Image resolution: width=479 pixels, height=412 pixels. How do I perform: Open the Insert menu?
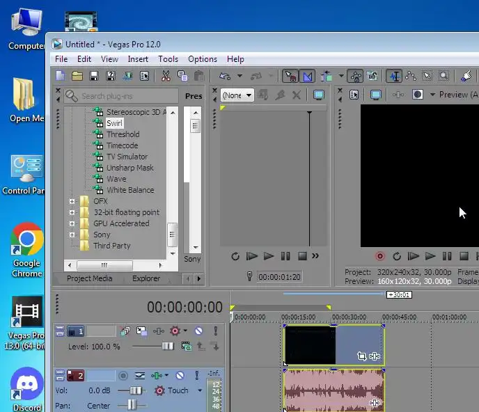[138, 59]
